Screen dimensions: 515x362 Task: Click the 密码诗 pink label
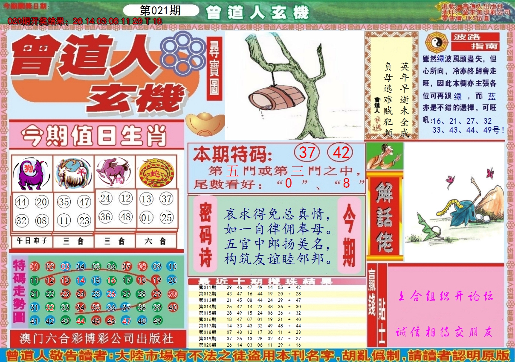(205, 234)
